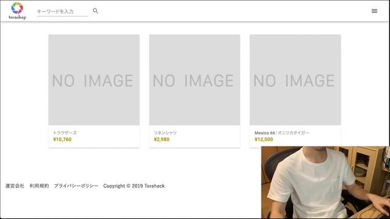Open the トラウザーズ product image
390x219 pixels.
tap(94, 80)
